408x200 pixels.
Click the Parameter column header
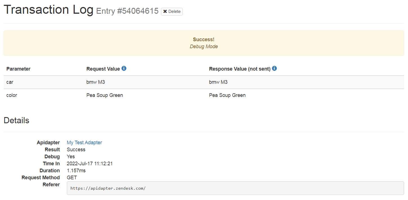pyautogui.click(x=18, y=69)
